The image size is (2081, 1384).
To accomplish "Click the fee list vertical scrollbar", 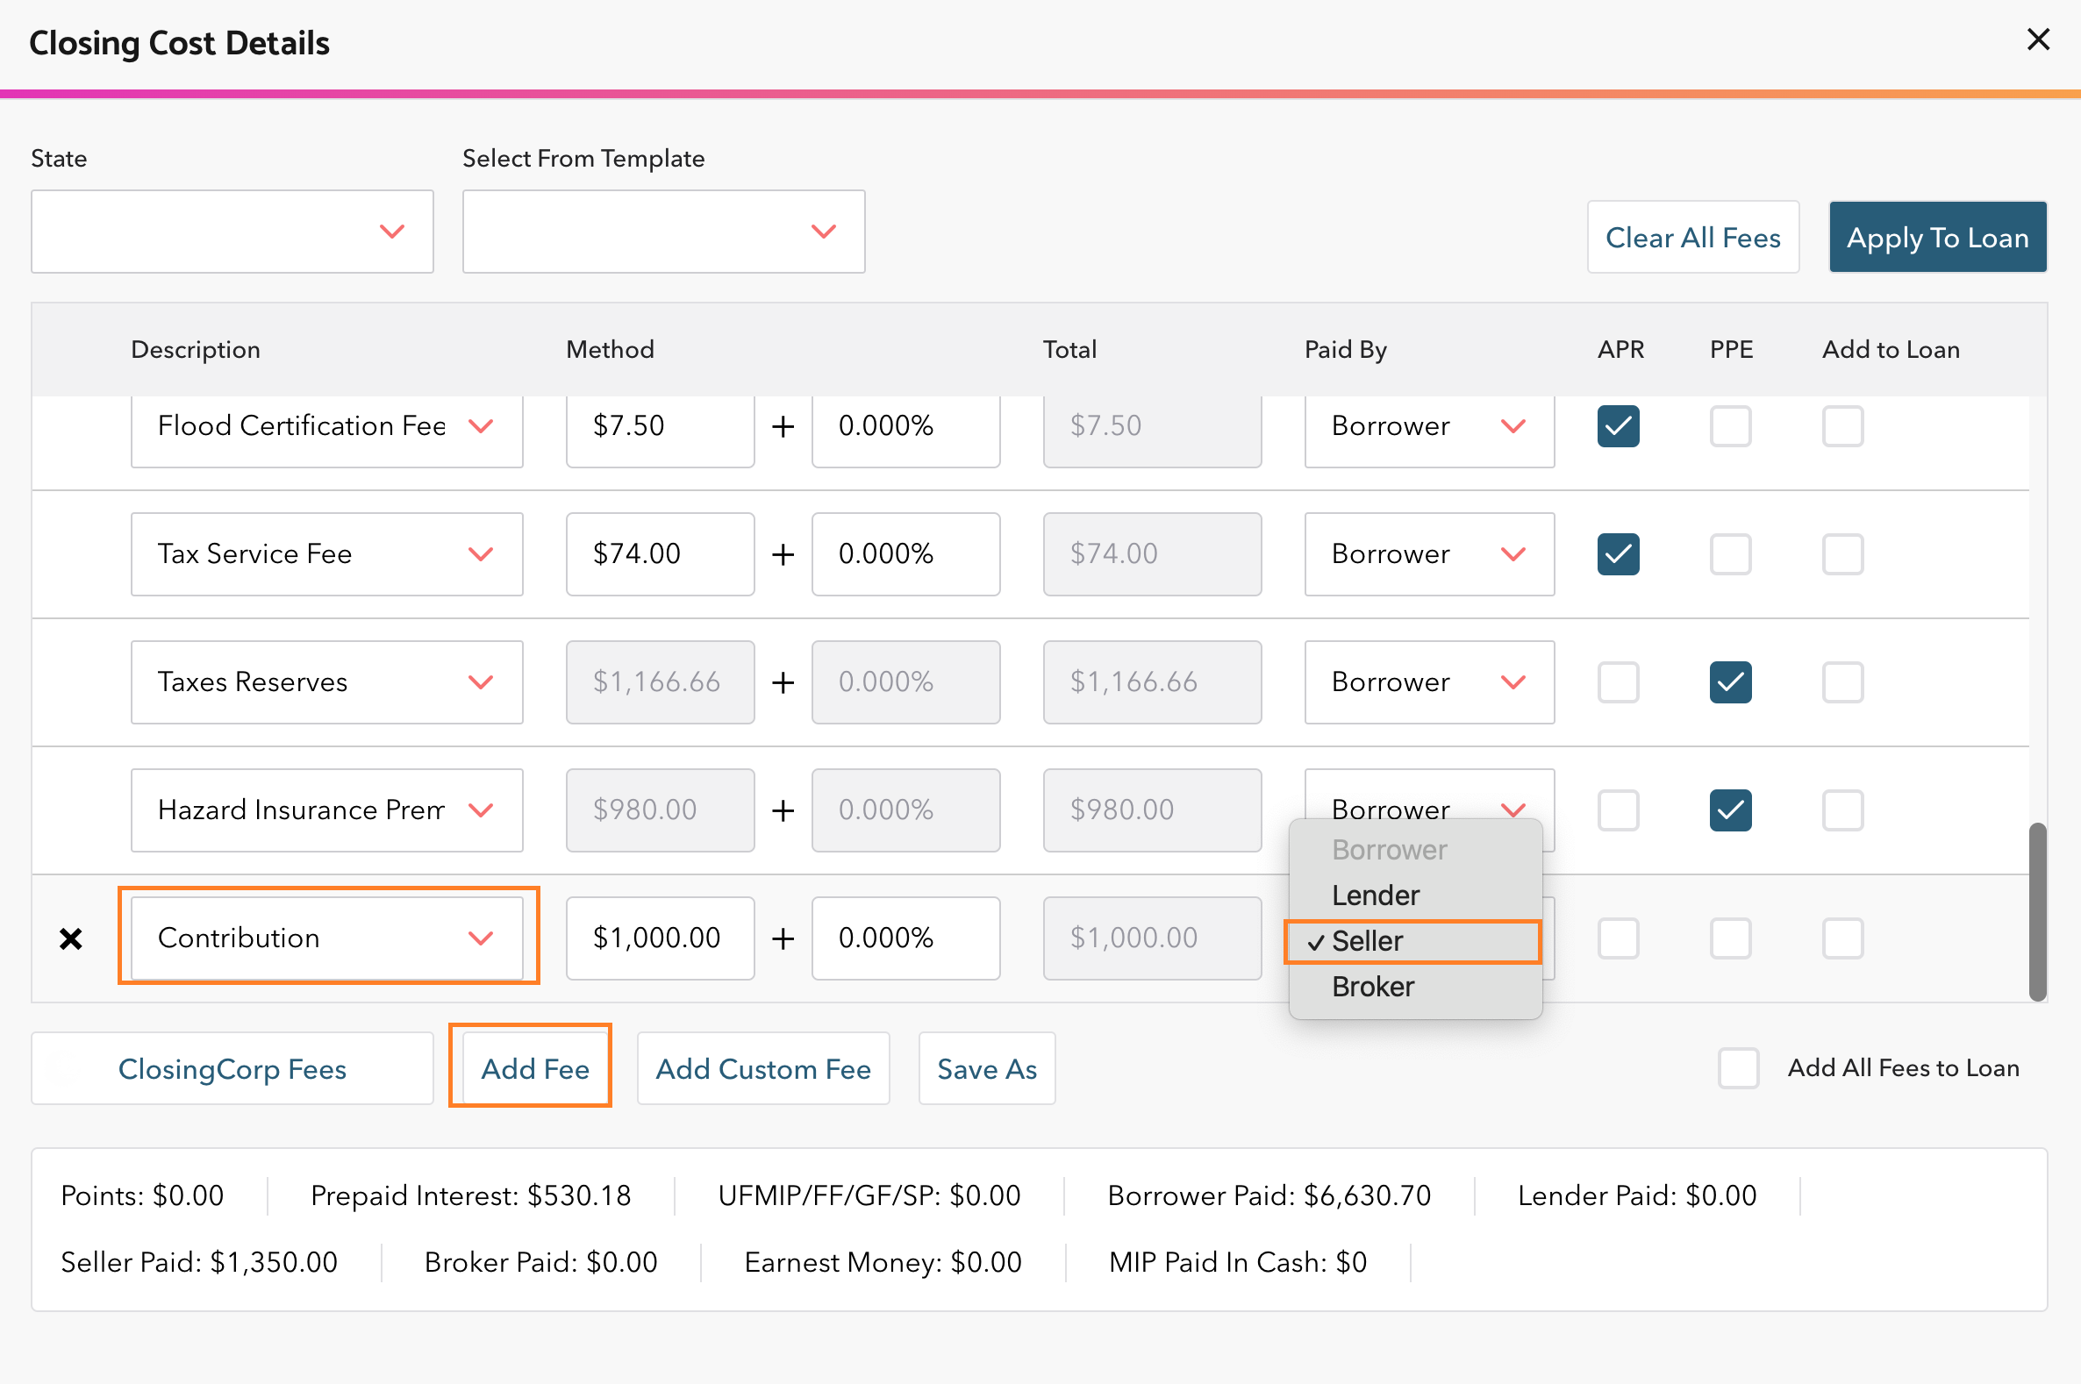I will 2038,912.
